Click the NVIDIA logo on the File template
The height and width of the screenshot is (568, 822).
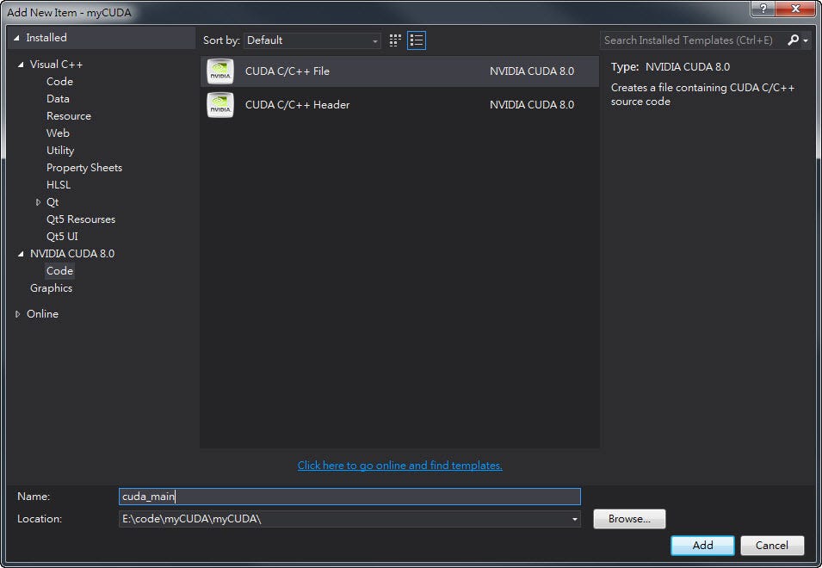click(220, 72)
